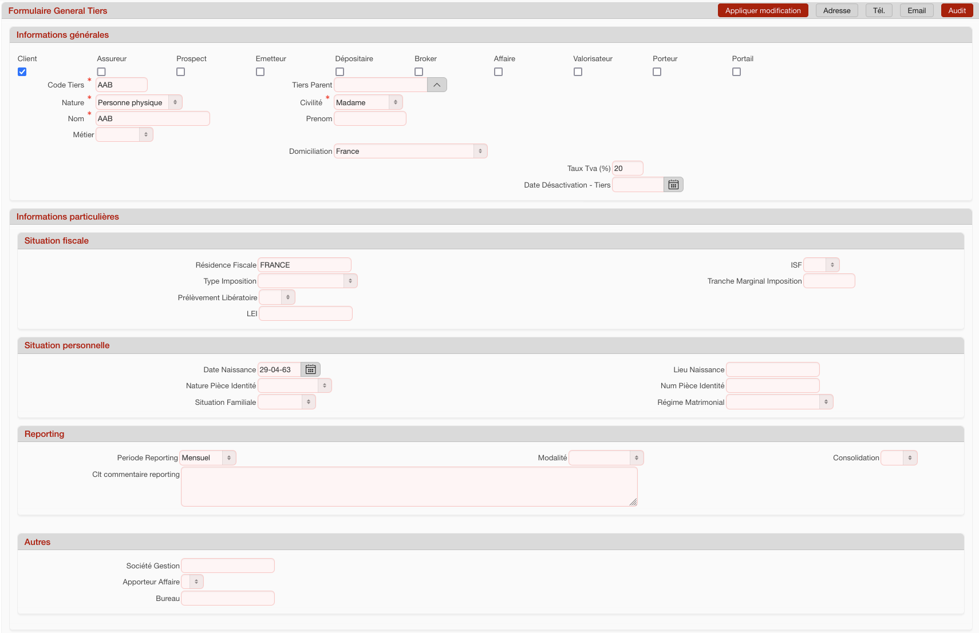The width and height of the screenshot is (979, 633).
Task: Click into the Prenom text field
Action: (370, 118)
